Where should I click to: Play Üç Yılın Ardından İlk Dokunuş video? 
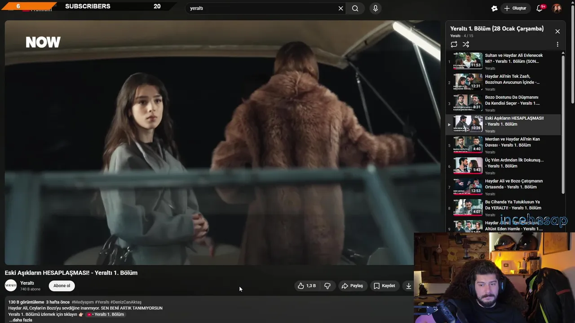pos(504,166)
